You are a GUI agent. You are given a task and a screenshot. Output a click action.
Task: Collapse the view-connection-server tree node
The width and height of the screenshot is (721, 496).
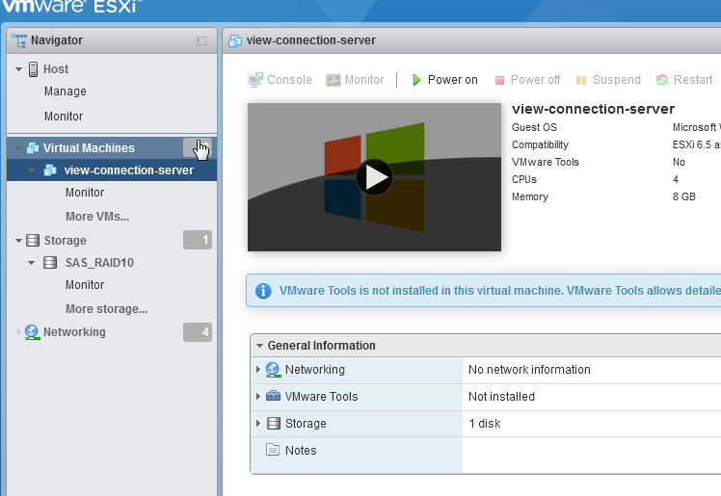point(31,170)
